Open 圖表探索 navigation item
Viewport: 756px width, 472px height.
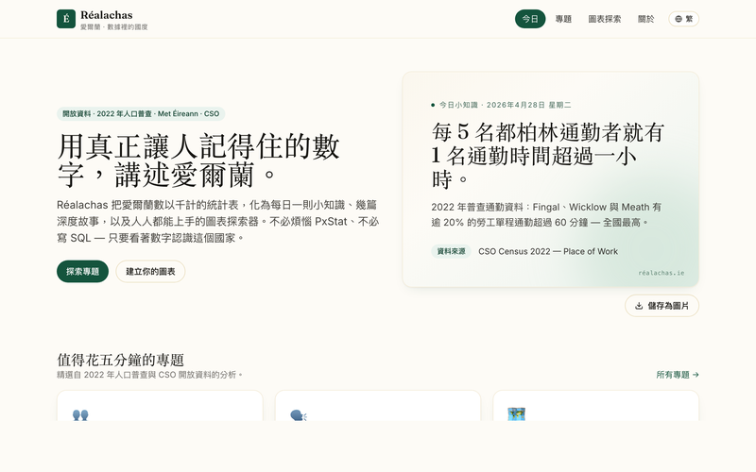pos(605,19)
